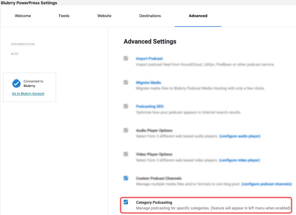This screenshot has width=296, height=215.
Task: Follow the Migrate Media link
Action: tap(148, 83)
